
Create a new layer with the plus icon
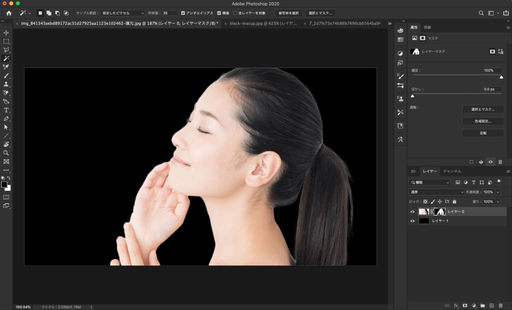click(491, 306)
